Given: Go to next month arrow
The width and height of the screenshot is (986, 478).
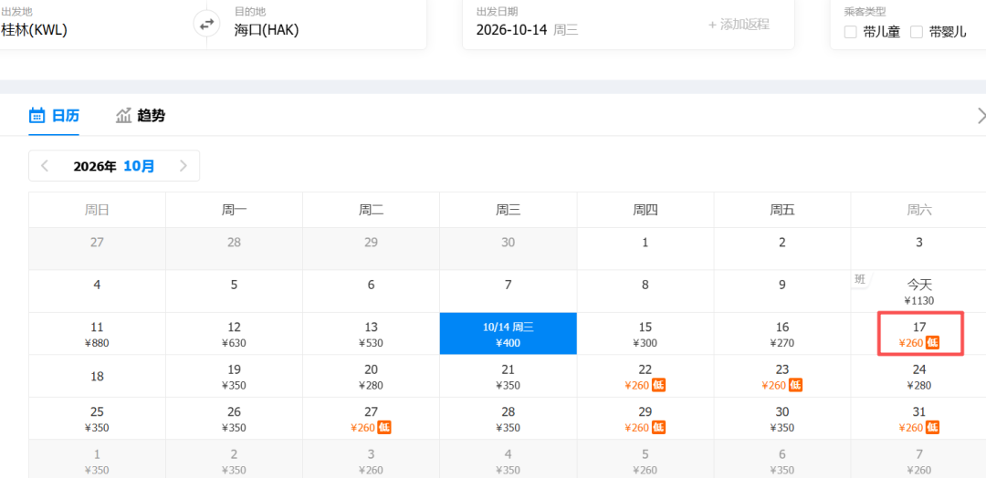Looking at the screenshot, I should click(x=183, y=166).
